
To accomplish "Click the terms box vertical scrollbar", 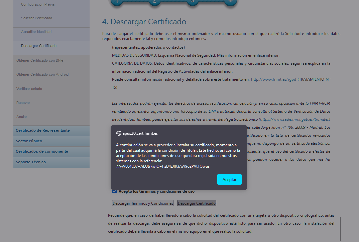I will pyautogui.click(x=340, y=228).
